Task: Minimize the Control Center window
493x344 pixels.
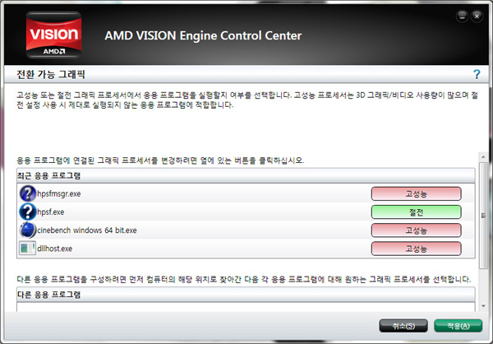Action: pos(462,16)
